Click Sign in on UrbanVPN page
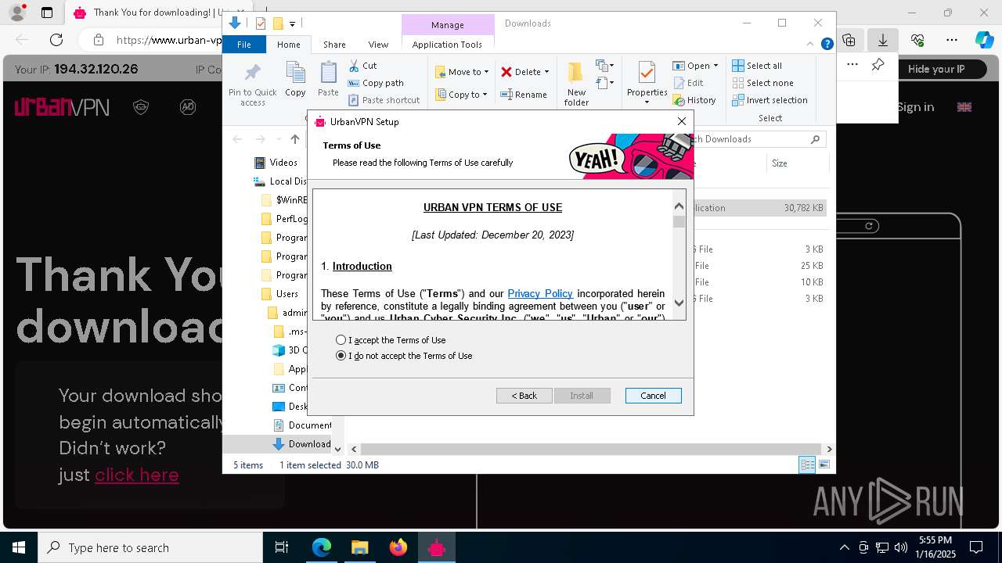Screen dimensions: 1002x563 [x=915, y=107]
